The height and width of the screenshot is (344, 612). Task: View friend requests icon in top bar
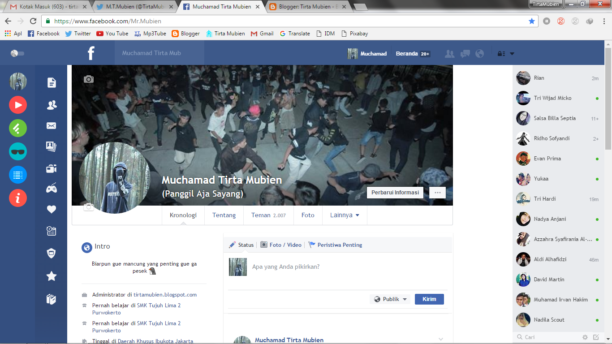pos(449,53)
